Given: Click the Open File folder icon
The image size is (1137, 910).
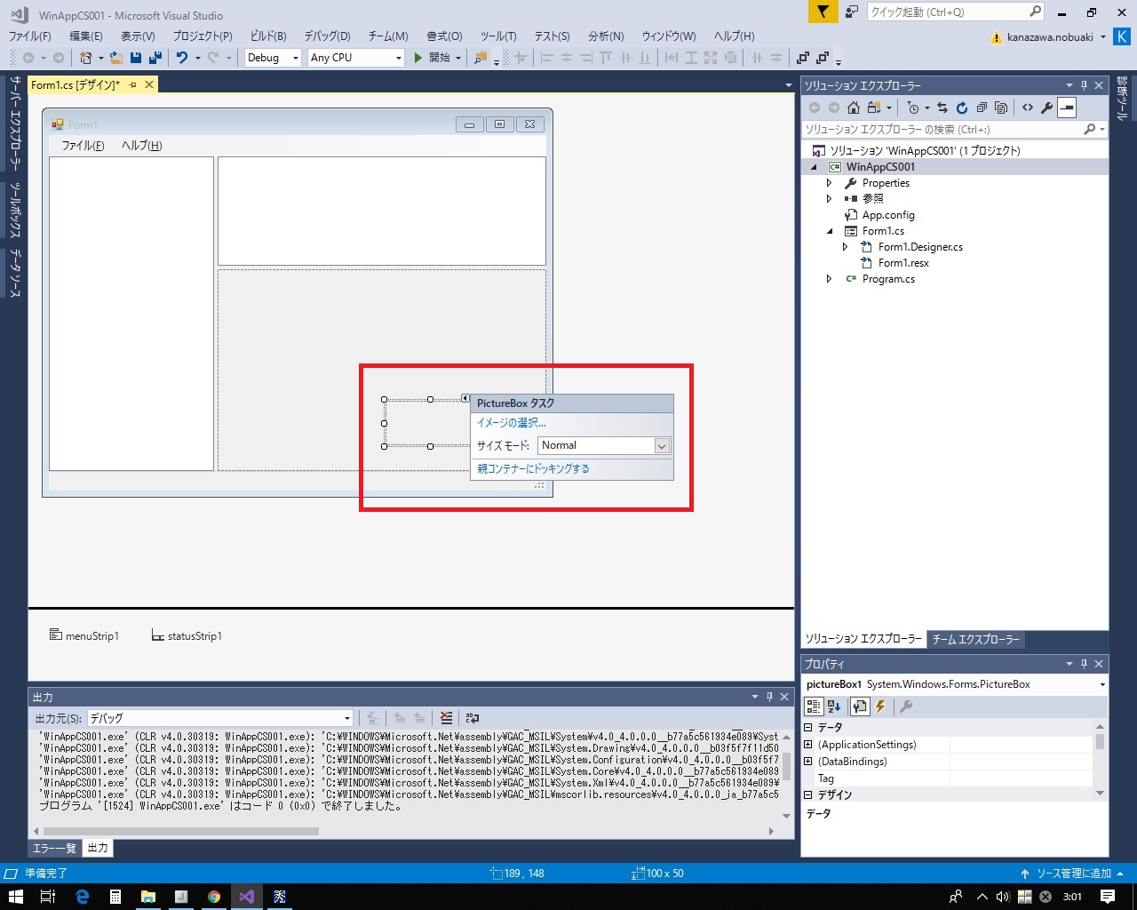Looking at the screenshot, I should (x=116, y=58).
